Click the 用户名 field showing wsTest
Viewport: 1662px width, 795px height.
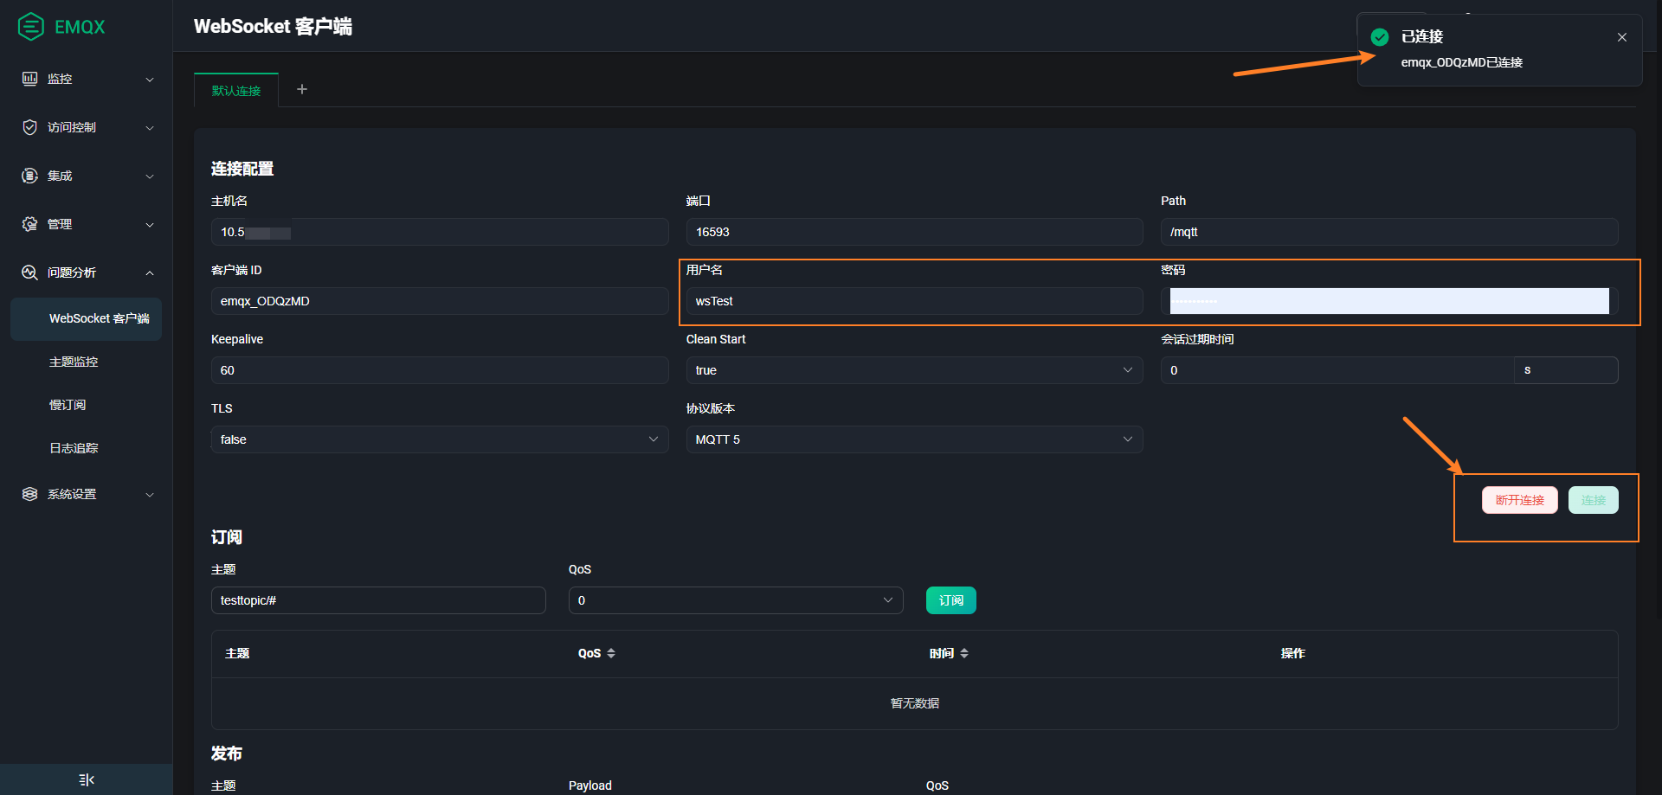[x=914, y=301]
